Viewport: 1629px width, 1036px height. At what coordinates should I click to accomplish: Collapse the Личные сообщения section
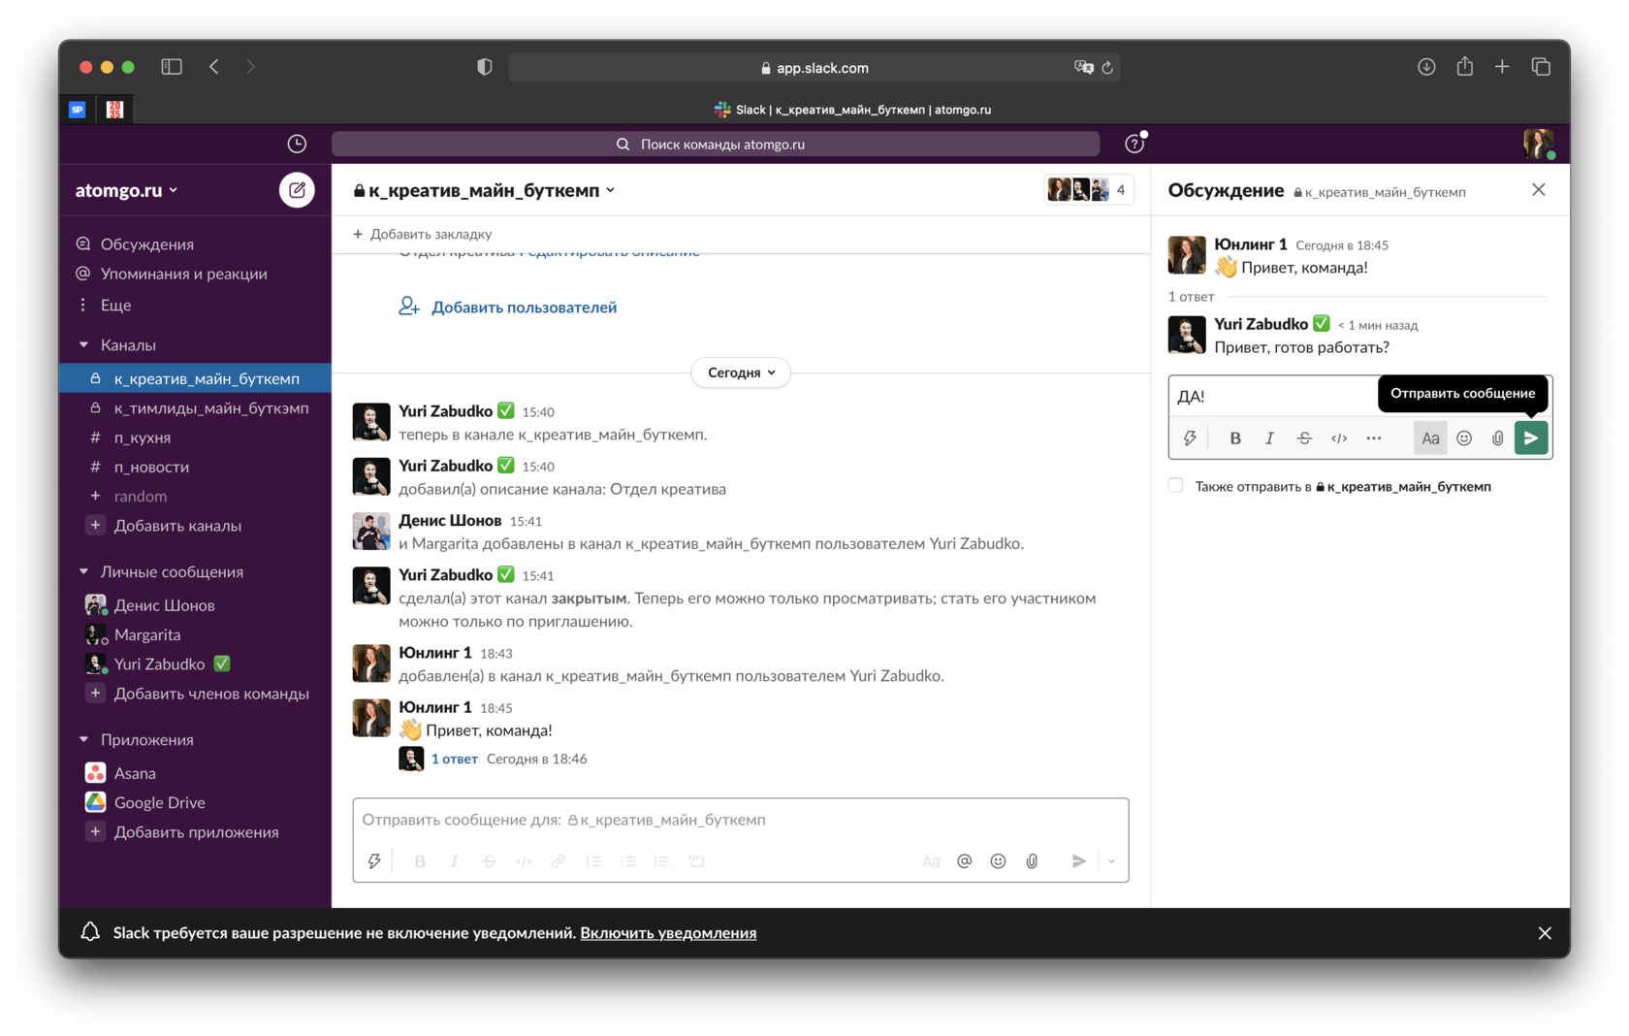[83, 572]
